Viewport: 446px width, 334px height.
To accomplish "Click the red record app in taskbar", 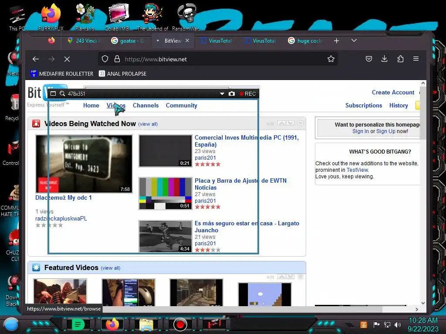I will click(x=180, y=324).
